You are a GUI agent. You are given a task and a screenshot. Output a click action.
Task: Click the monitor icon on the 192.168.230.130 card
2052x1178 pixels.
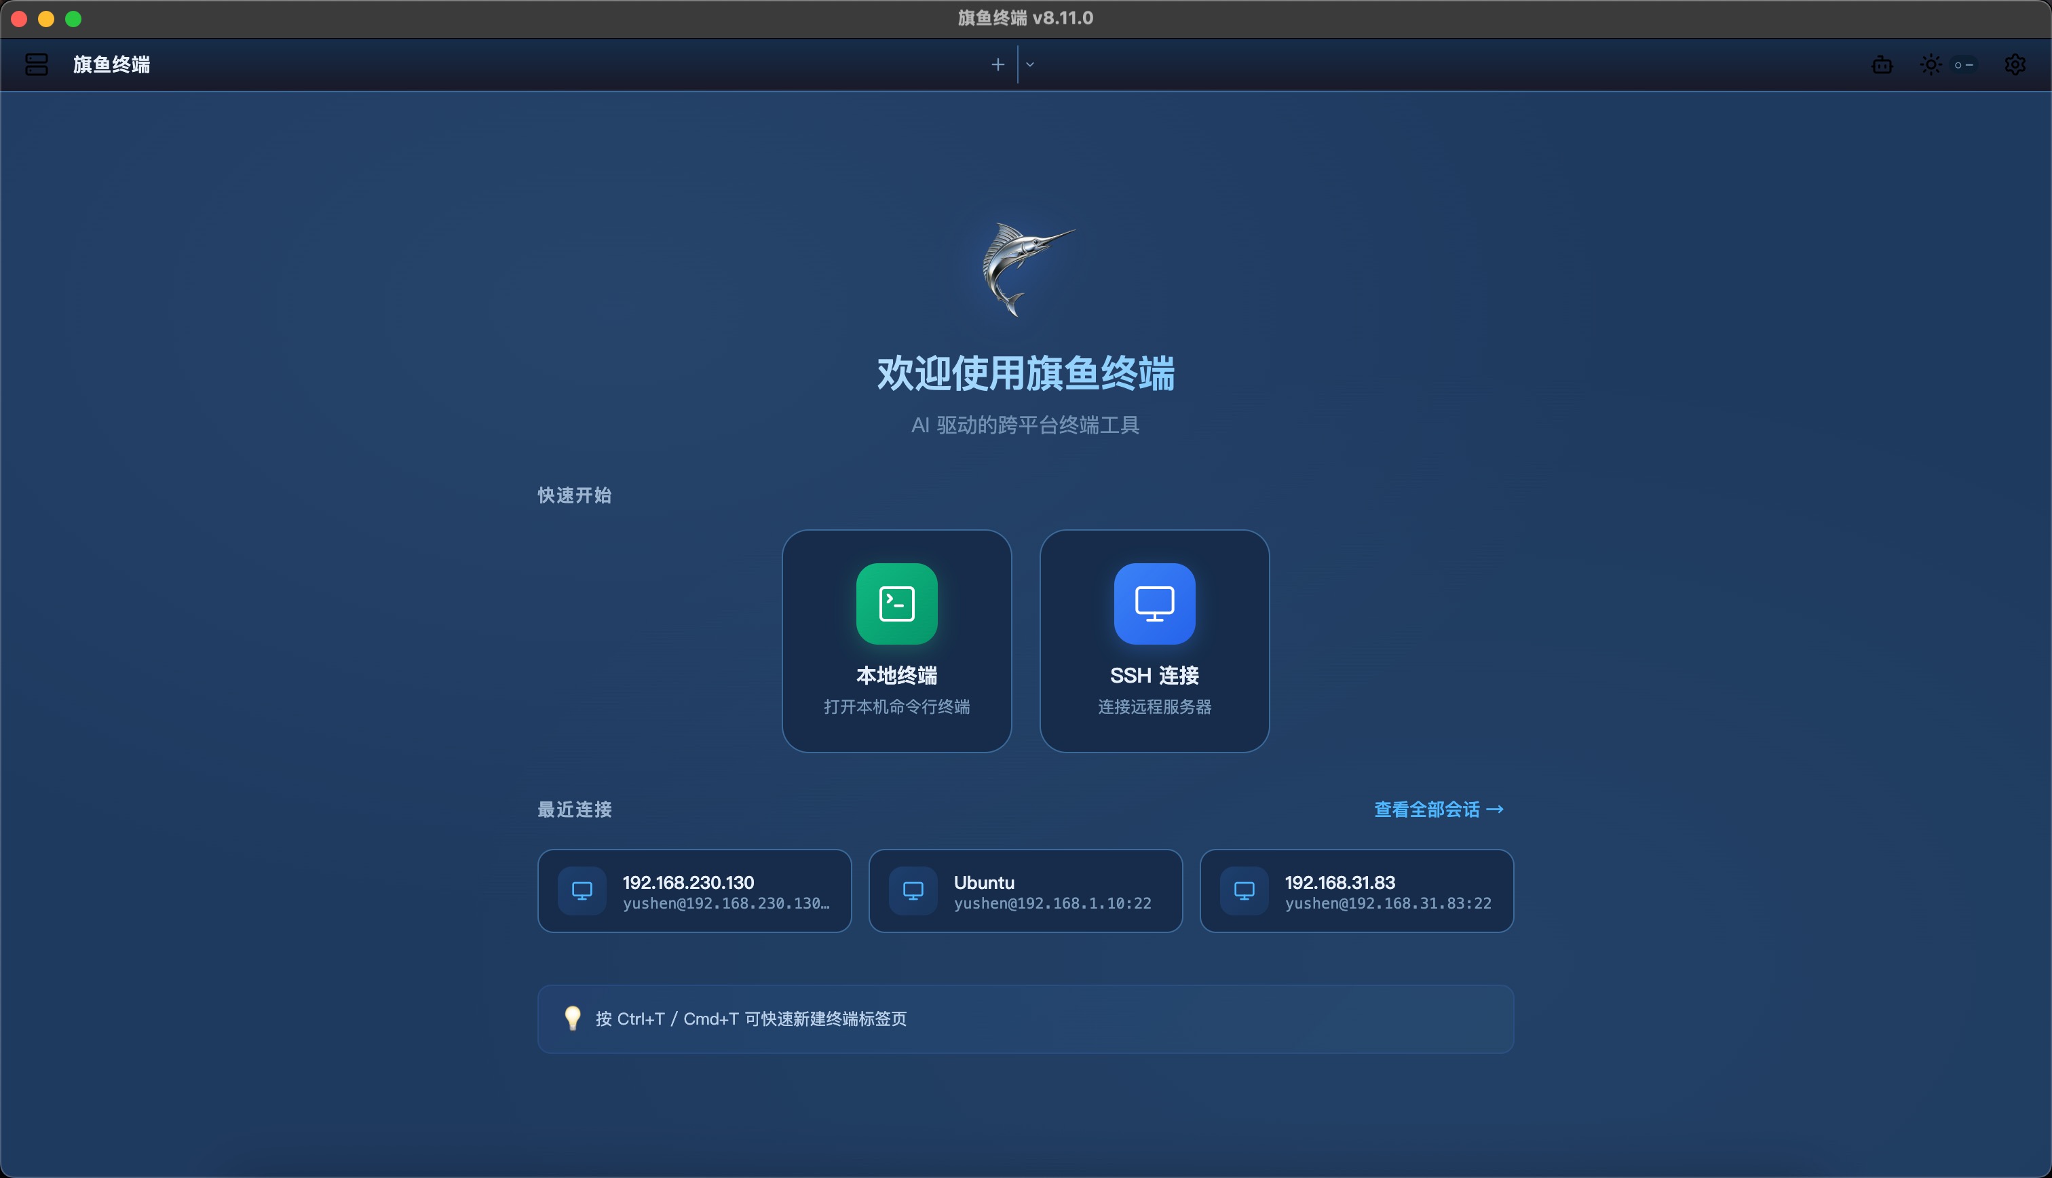[x=582, y=890]
